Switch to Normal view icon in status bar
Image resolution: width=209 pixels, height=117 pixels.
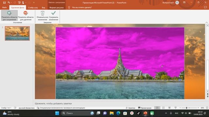[x=157, y=108]
